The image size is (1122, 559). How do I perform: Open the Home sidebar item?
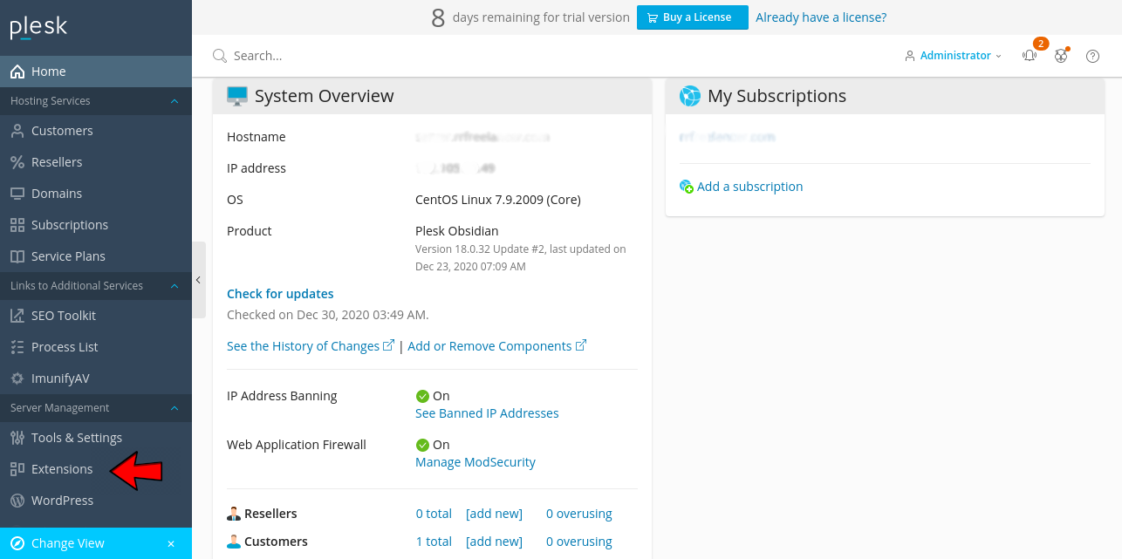tap(96, 72)
